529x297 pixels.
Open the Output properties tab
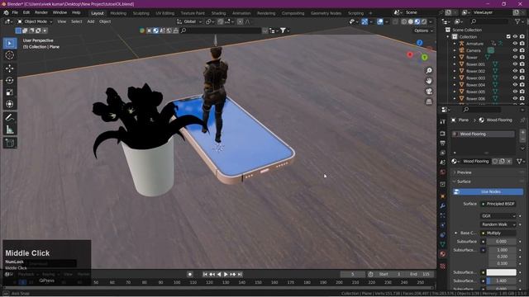[x=443, y=144]
